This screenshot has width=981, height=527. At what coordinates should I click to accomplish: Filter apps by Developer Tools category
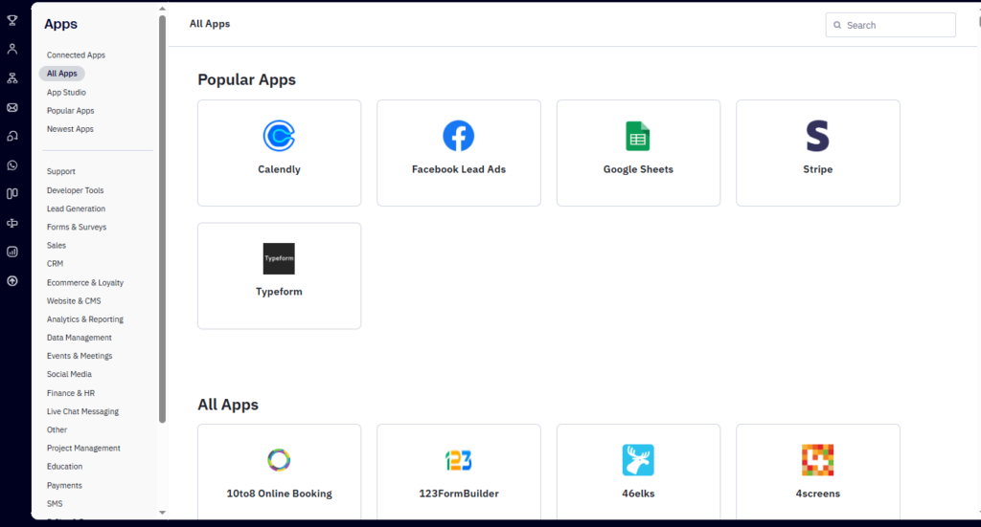coord(75,190)
